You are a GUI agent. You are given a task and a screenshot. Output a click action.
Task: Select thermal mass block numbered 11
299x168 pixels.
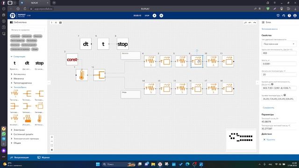[x=228, y=61]
